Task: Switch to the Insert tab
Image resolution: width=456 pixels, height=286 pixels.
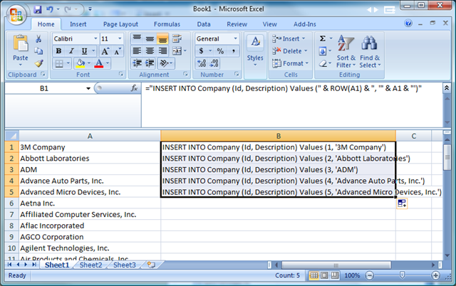Action: pyautogui.click(x=78, y=24)
